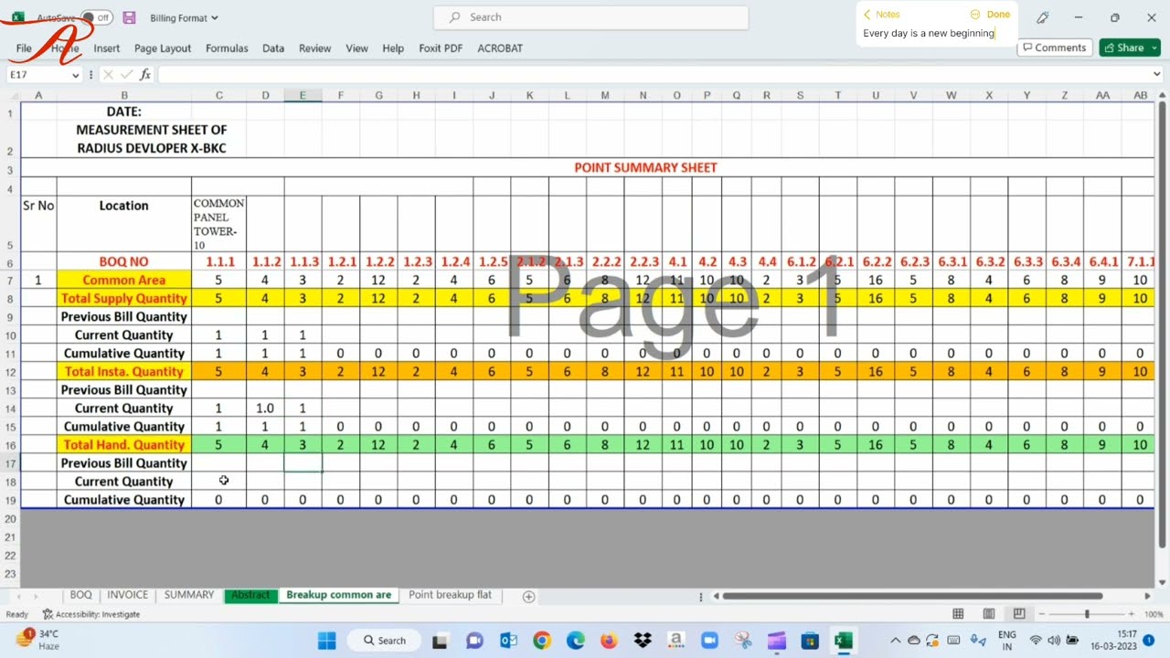1170x658 pixels.
Task: Go to the View tab
Action: click(356, 48)
